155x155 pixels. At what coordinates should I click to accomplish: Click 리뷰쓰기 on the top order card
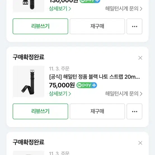pos(40,26)
